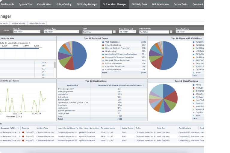This screenshot has width=230, height=153.
Task: Open the System Tree tab
Action: (25, 4)
